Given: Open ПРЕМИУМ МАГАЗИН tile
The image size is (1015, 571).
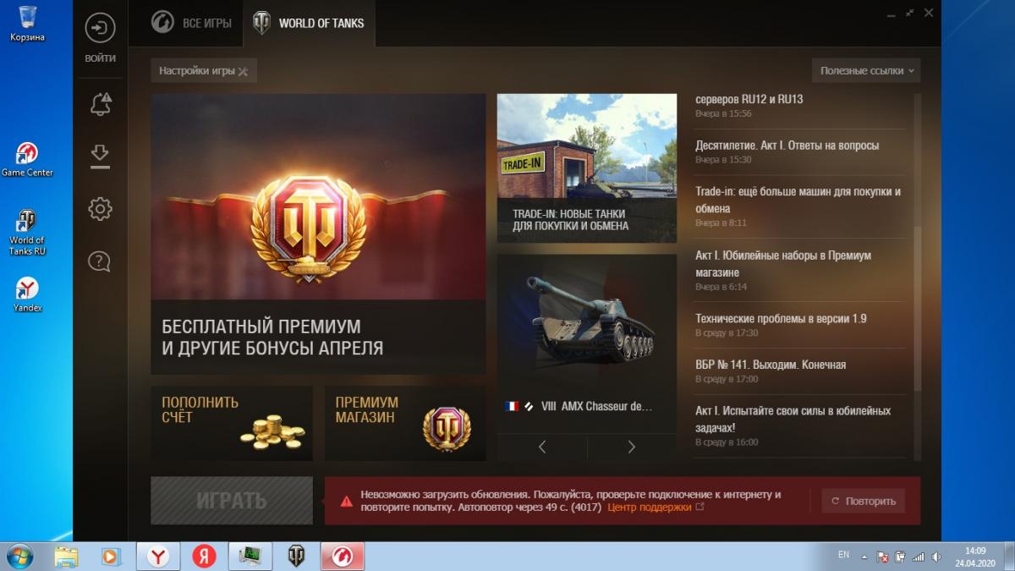Looking at the screenshot, I should [405, 423].
